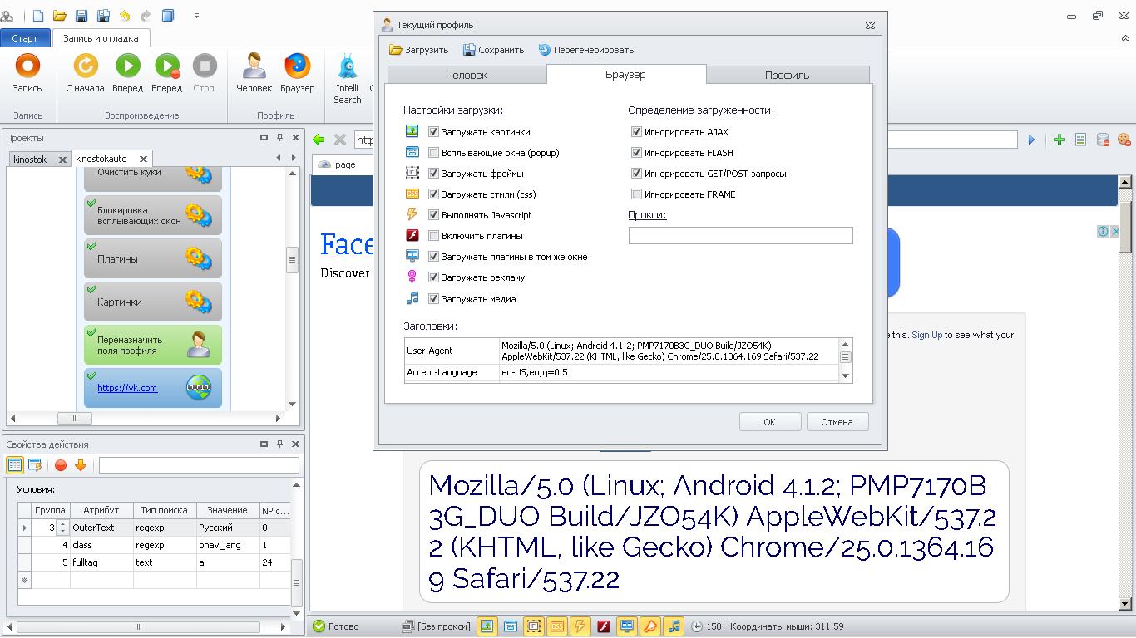The image size is (1136, 638).
Task: Close the kinostokauto project tab
Action: [143, 159]
